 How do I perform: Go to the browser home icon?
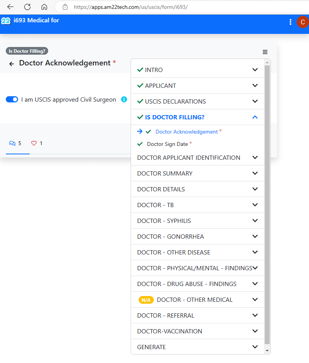pos(44,7)
